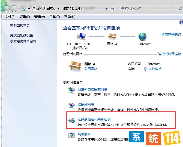The image size is (183, 147).
Task: Open 更改高级共享设置 link
Action: [x=23, y=41]
